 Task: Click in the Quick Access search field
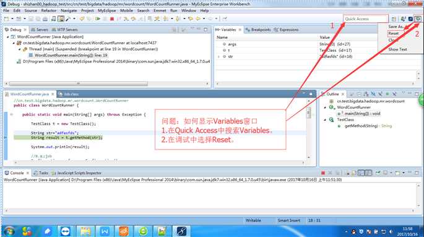coord(365,19)
